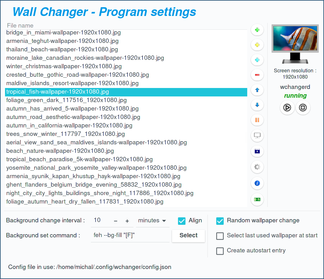Stop the wchangerd daemon
The height and width of the screenshot is (279, 324).
pyautogui.click(x=303, y=108)
